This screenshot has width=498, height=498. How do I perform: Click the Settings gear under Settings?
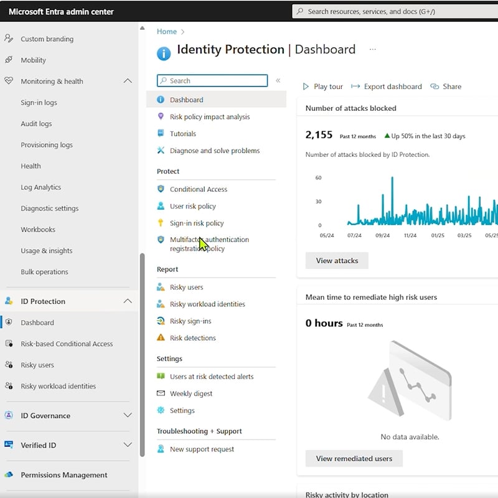coord(161,410)
